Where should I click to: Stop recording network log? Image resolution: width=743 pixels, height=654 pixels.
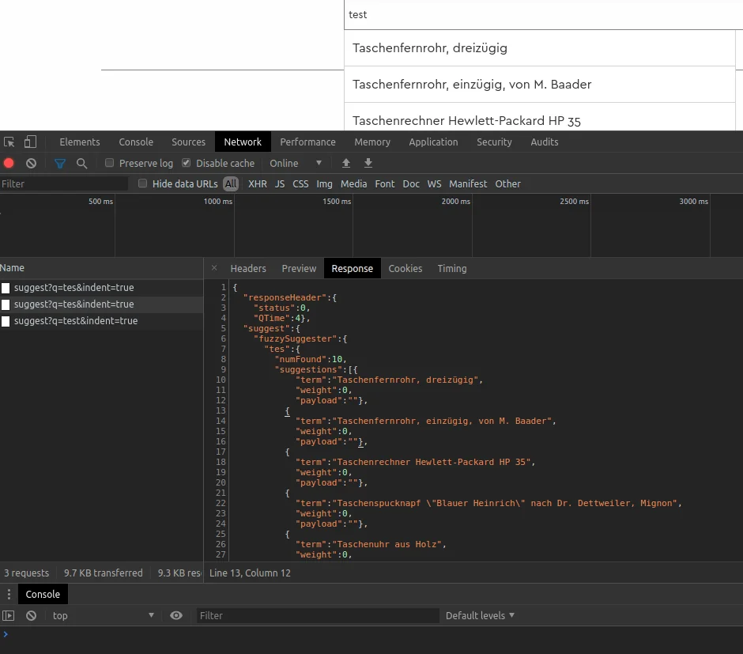(x=9, y=163)
